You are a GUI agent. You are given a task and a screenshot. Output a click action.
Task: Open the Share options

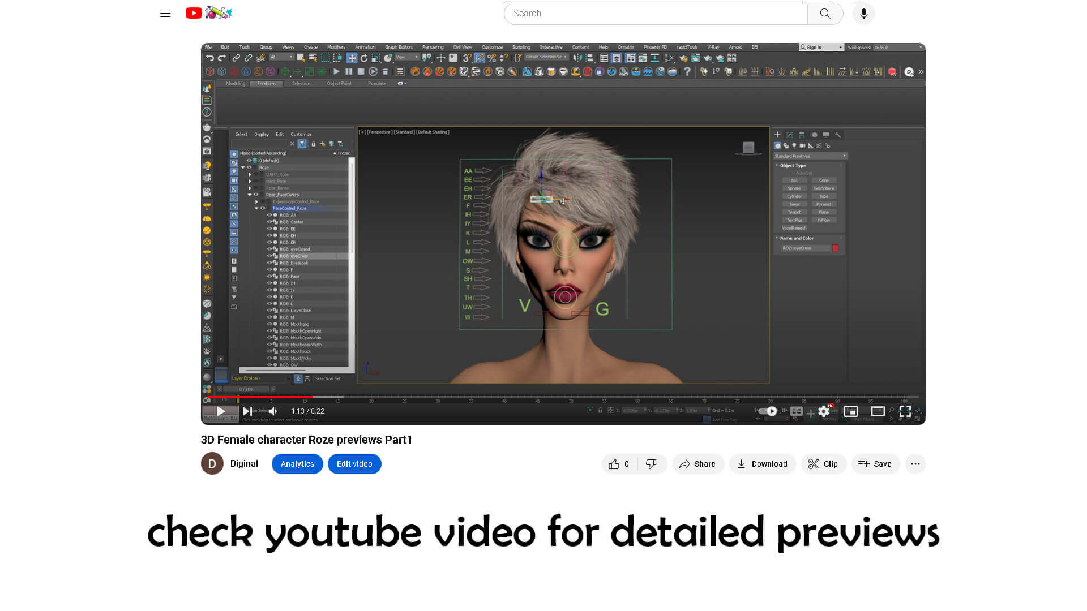click(697, 464)
